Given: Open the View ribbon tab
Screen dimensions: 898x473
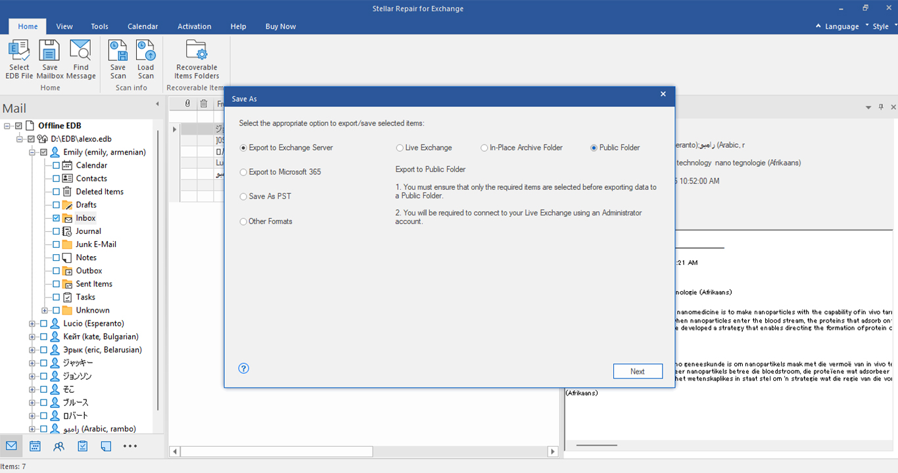Looking at the screenshot, I should (64, 26).
